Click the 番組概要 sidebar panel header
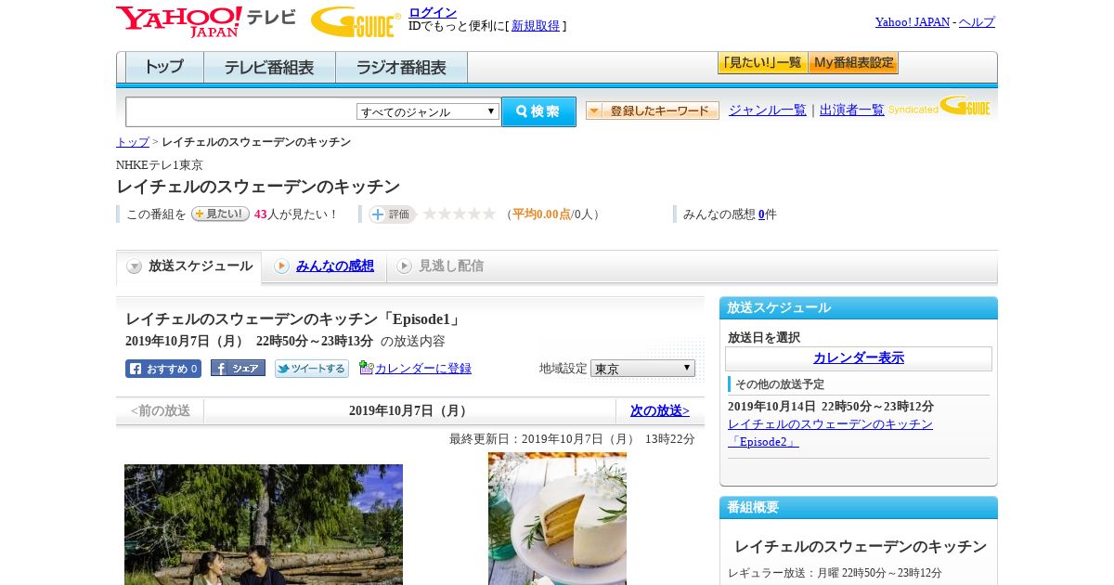1114x585 pixels. tap(859, 508)
